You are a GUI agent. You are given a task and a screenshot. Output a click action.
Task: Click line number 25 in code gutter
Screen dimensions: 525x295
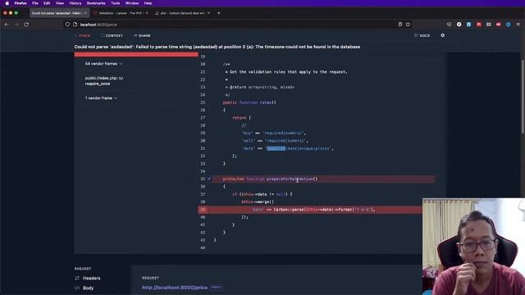[203, 102]
